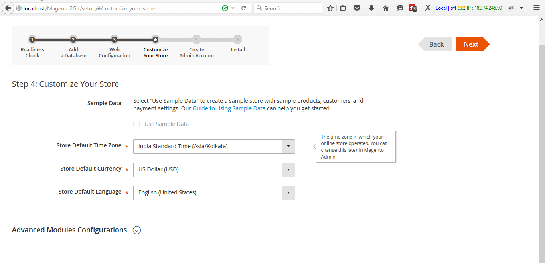Reload the page with refresh icon

pos(243,8)
